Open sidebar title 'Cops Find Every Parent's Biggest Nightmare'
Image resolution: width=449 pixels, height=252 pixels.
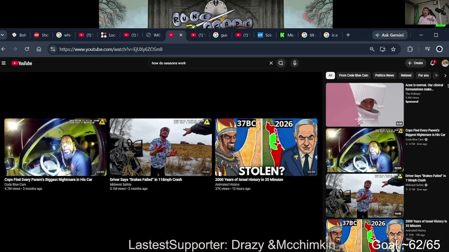[425, 133]
